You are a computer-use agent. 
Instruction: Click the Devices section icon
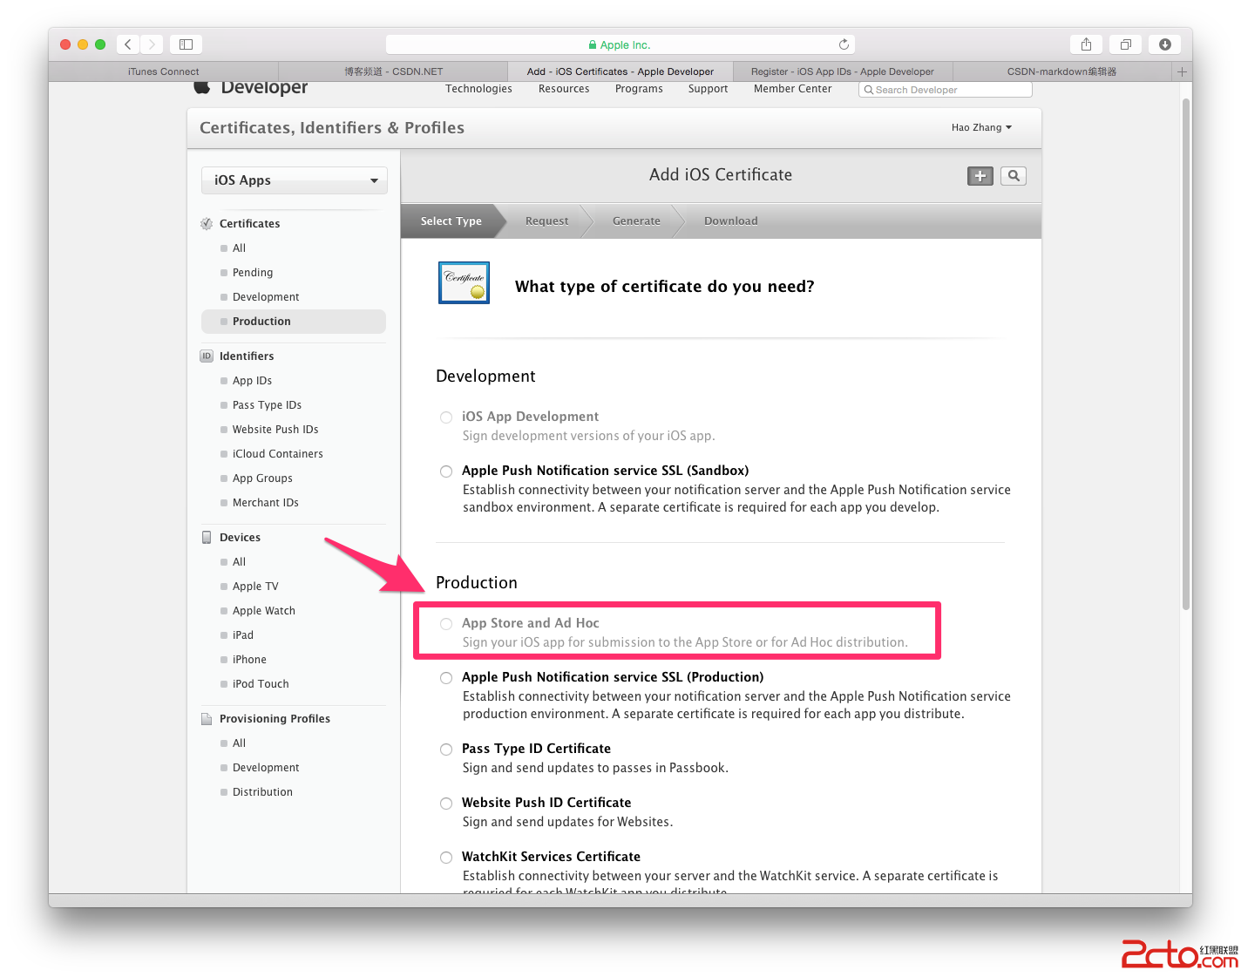tap(207, 538)
